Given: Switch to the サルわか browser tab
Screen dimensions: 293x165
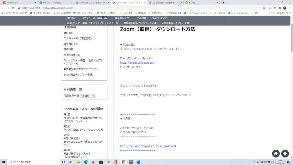Looking at the screenshot, I should pyautogui.click(x=202, y=3).
